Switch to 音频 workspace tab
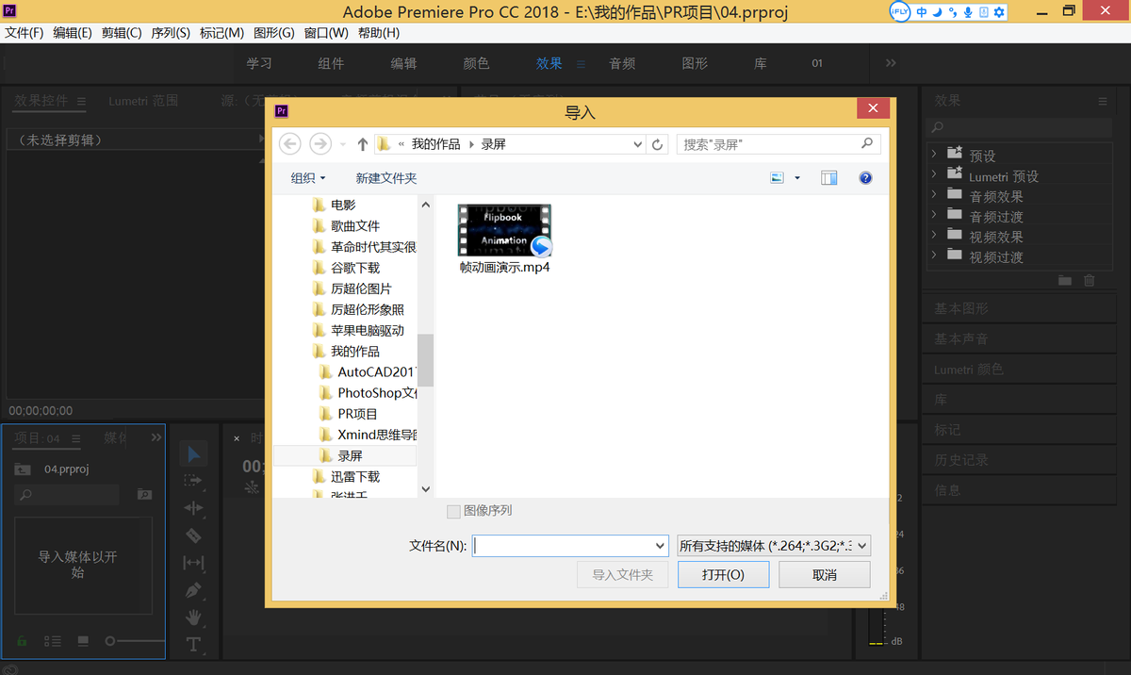The image size is (1131, 675). tap(622, 63)
